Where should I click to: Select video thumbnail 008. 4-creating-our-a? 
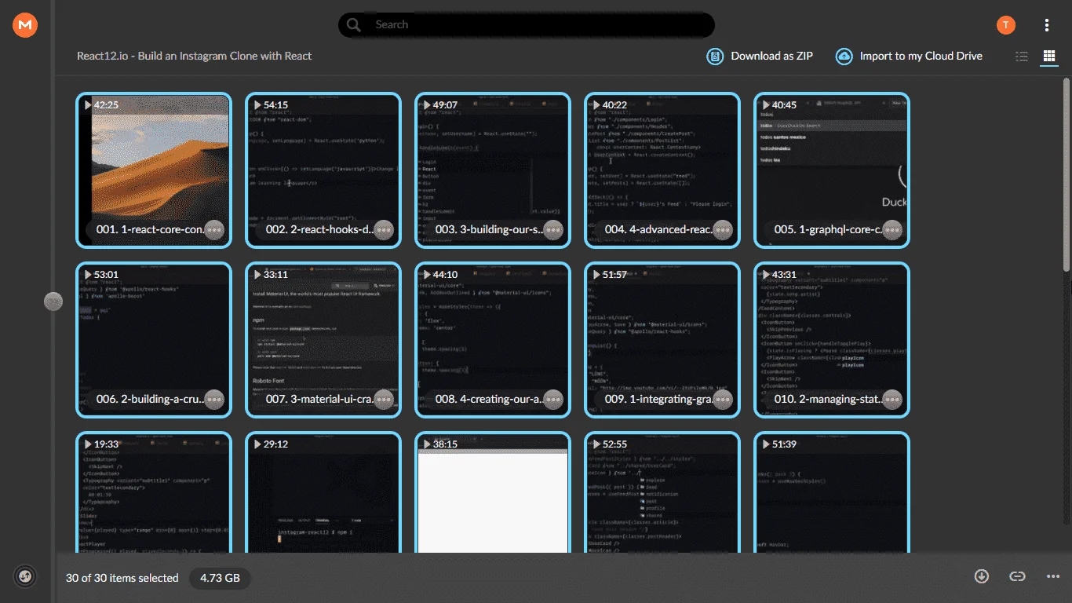point(493,340)
